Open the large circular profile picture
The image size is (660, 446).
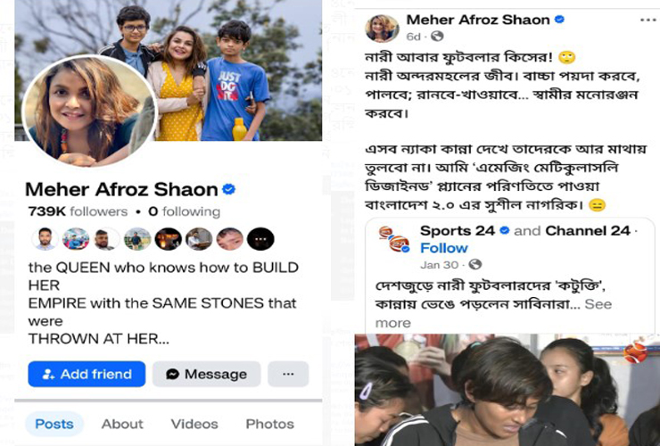89,111
